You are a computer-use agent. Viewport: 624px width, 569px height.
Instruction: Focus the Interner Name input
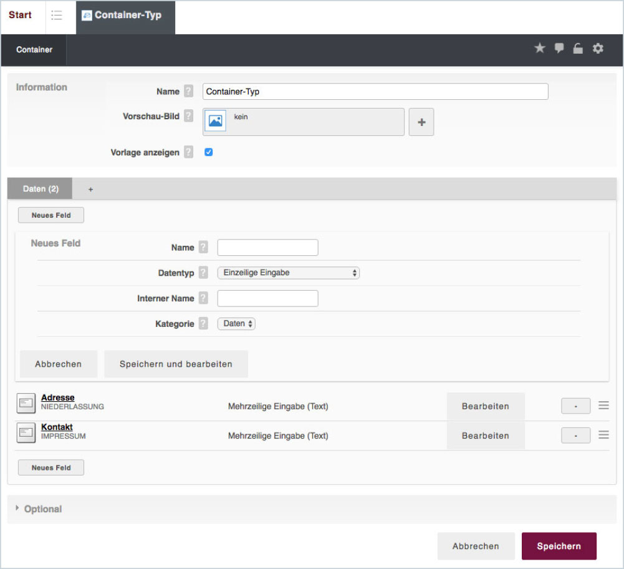click(268, 298)
